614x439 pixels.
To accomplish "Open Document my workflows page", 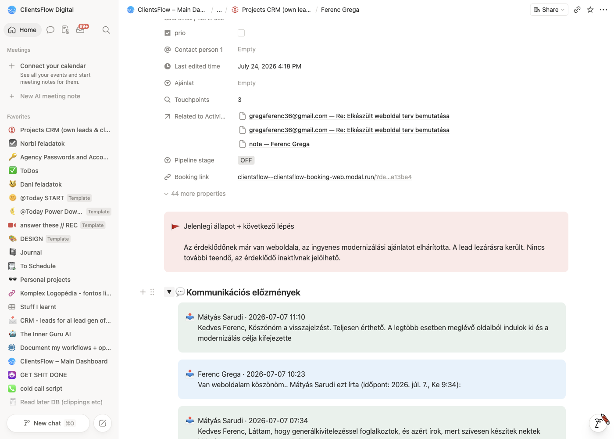I will 59,348.
